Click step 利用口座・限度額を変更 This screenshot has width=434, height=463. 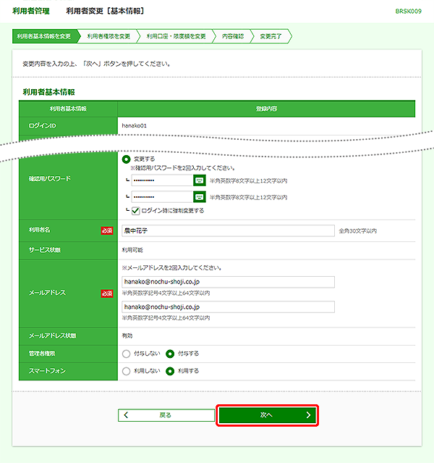point(176,36)
